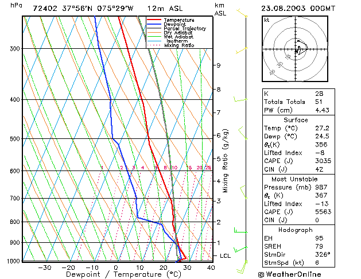Viewport: 361px width, 279px height.
Task: Click the 'Totals Totals' label
Action: 284,102
